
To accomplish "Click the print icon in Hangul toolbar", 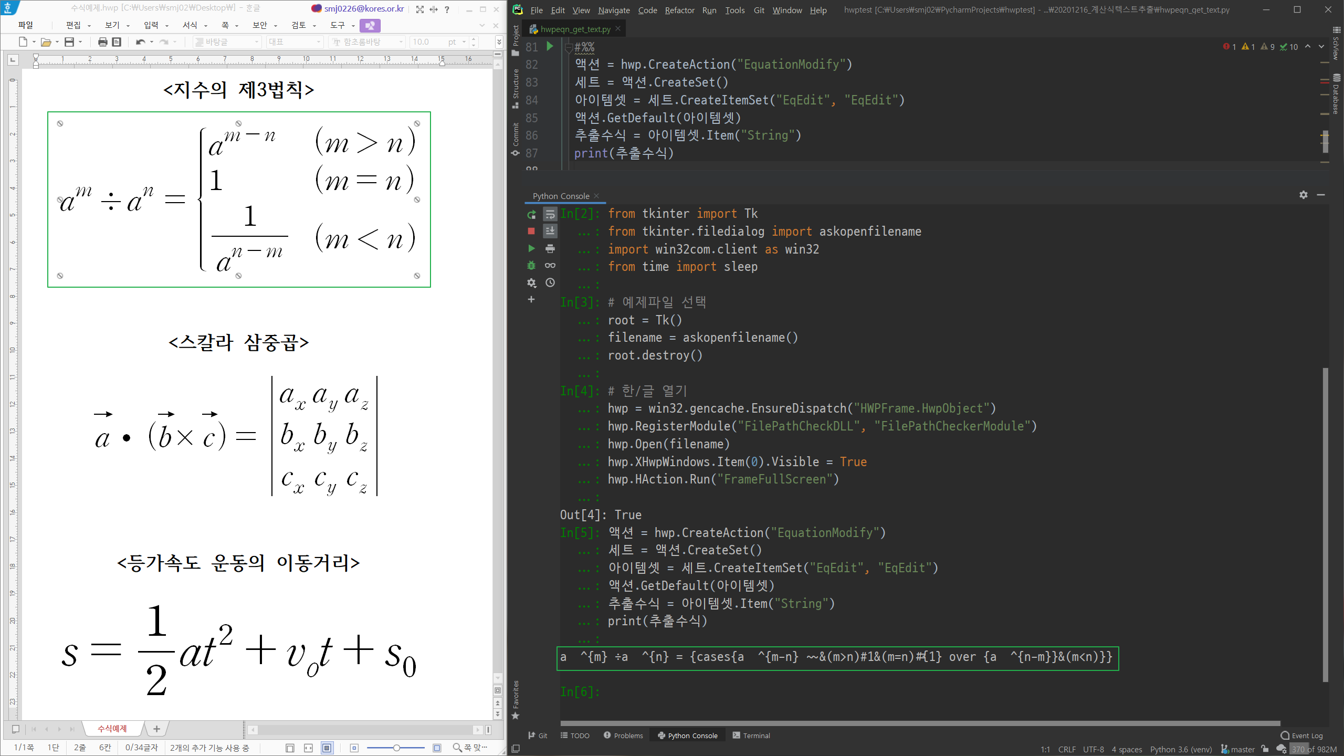I will coord(102,42).
